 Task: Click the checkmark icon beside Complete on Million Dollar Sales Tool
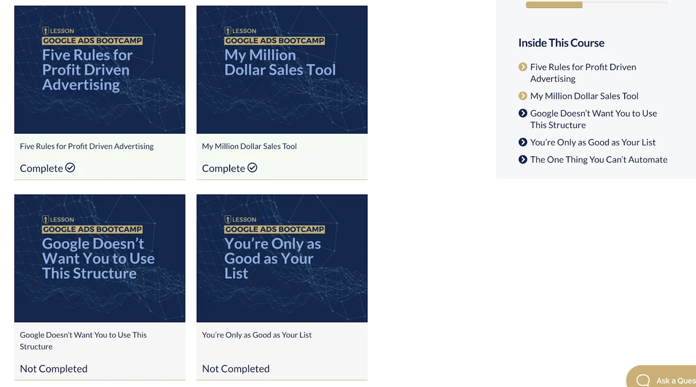click(x=252, y=168)
